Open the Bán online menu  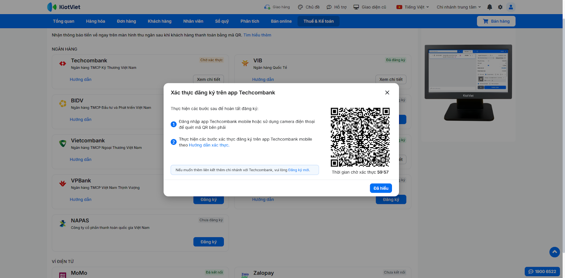(281, 21)
